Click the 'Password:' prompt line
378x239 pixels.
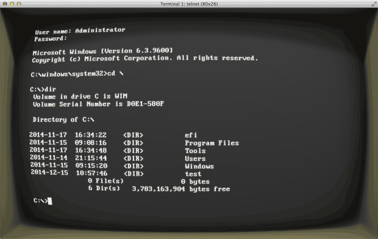[x=51, y=38]
